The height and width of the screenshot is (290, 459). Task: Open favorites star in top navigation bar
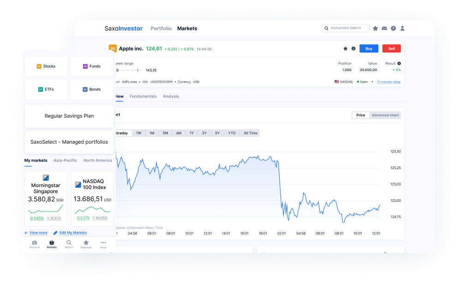click(376, 28)
